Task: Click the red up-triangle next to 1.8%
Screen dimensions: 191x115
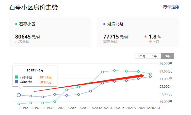Action: point(146,36)
